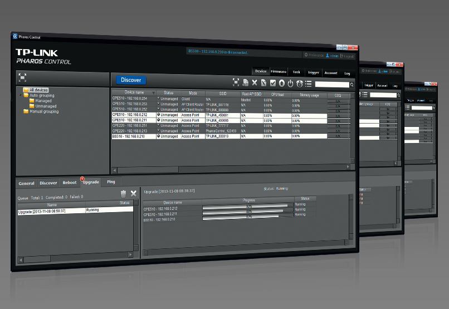Click the Status column header in device table
Screen dimensions: 449x309
(x=169, y=92)
